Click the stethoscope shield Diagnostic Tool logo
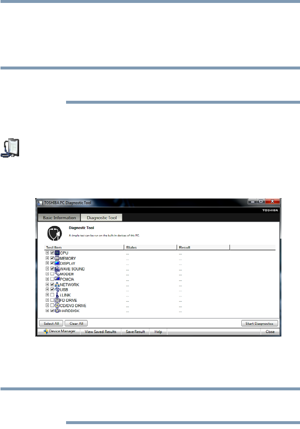The height and width of the screenshot is (429, 300). coord(54,233)
